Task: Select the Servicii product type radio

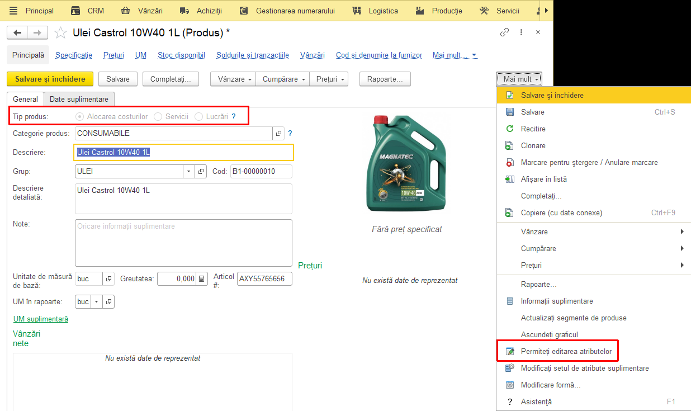Action: [x=158, y=116]
